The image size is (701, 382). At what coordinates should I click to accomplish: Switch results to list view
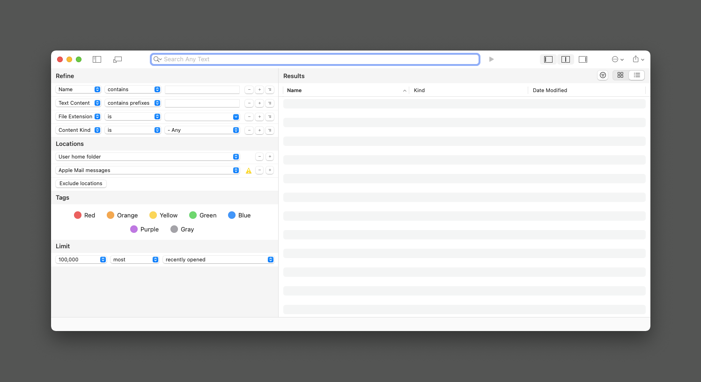(x=637, y=75)
